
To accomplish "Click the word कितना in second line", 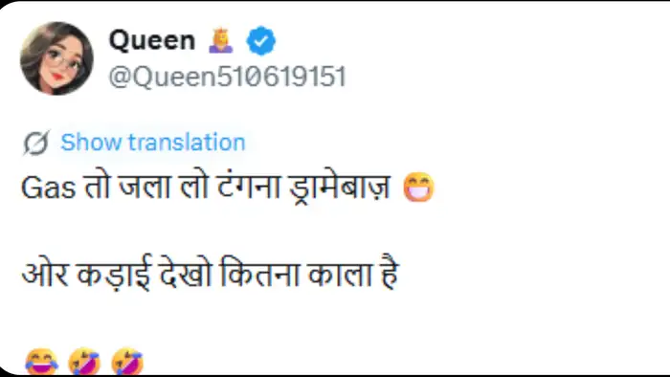I will click(x=259, y=273).
